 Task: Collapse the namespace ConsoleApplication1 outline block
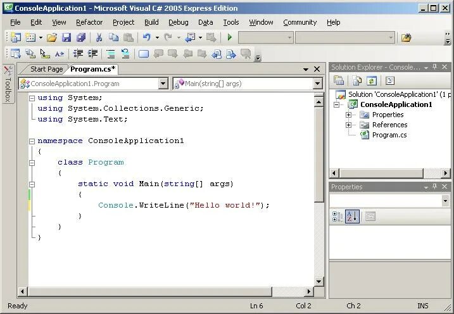tap(32, 141)
